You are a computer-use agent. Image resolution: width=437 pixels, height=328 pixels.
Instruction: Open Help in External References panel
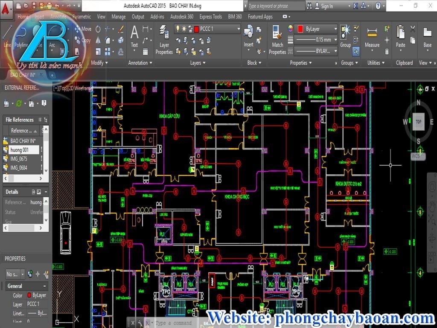tap(44, 103)
